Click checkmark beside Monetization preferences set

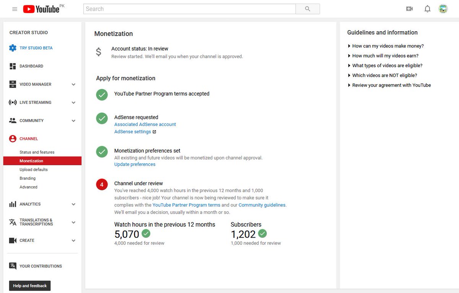click(102, 152)
